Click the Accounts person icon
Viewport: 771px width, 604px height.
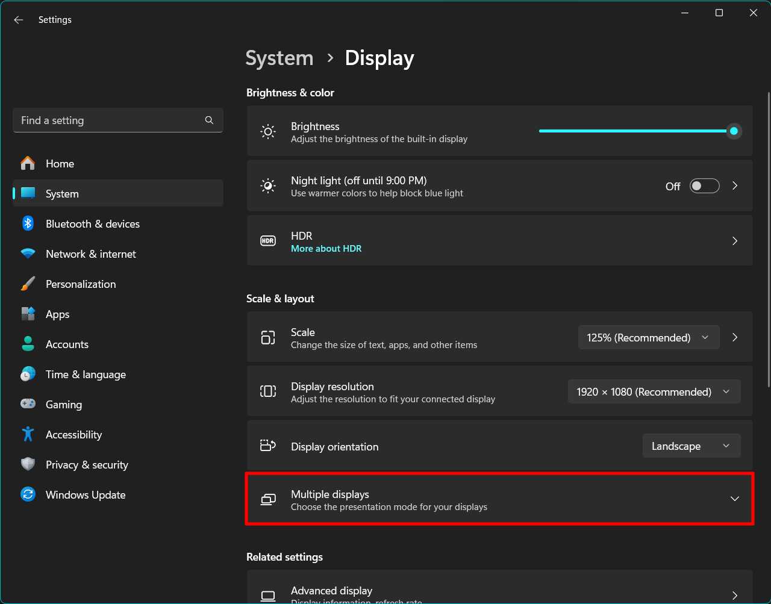coord(28,344)
